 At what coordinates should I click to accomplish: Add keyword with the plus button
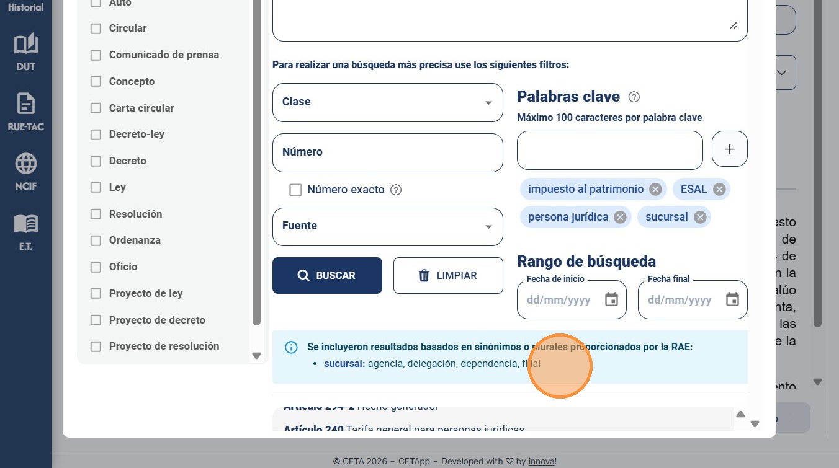click(x=730, y=149)
